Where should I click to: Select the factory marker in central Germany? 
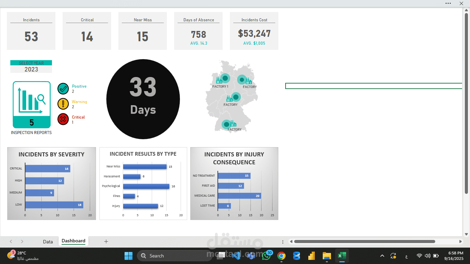point(236,97)
